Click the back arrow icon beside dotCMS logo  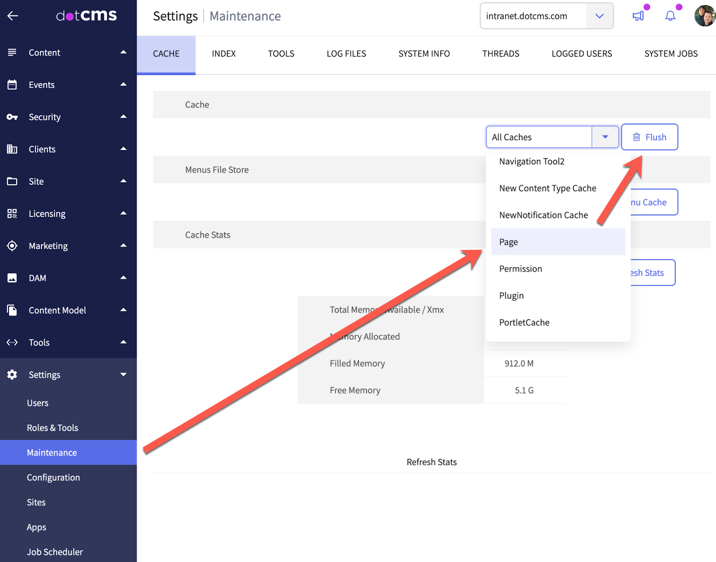click(13, 16)
